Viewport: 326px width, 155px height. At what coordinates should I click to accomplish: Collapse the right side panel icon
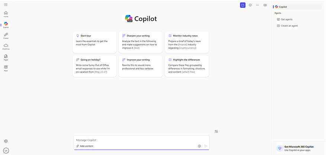click(265, 5)
